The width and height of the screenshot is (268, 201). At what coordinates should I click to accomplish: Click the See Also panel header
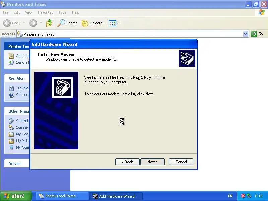(x=17, y=79)
